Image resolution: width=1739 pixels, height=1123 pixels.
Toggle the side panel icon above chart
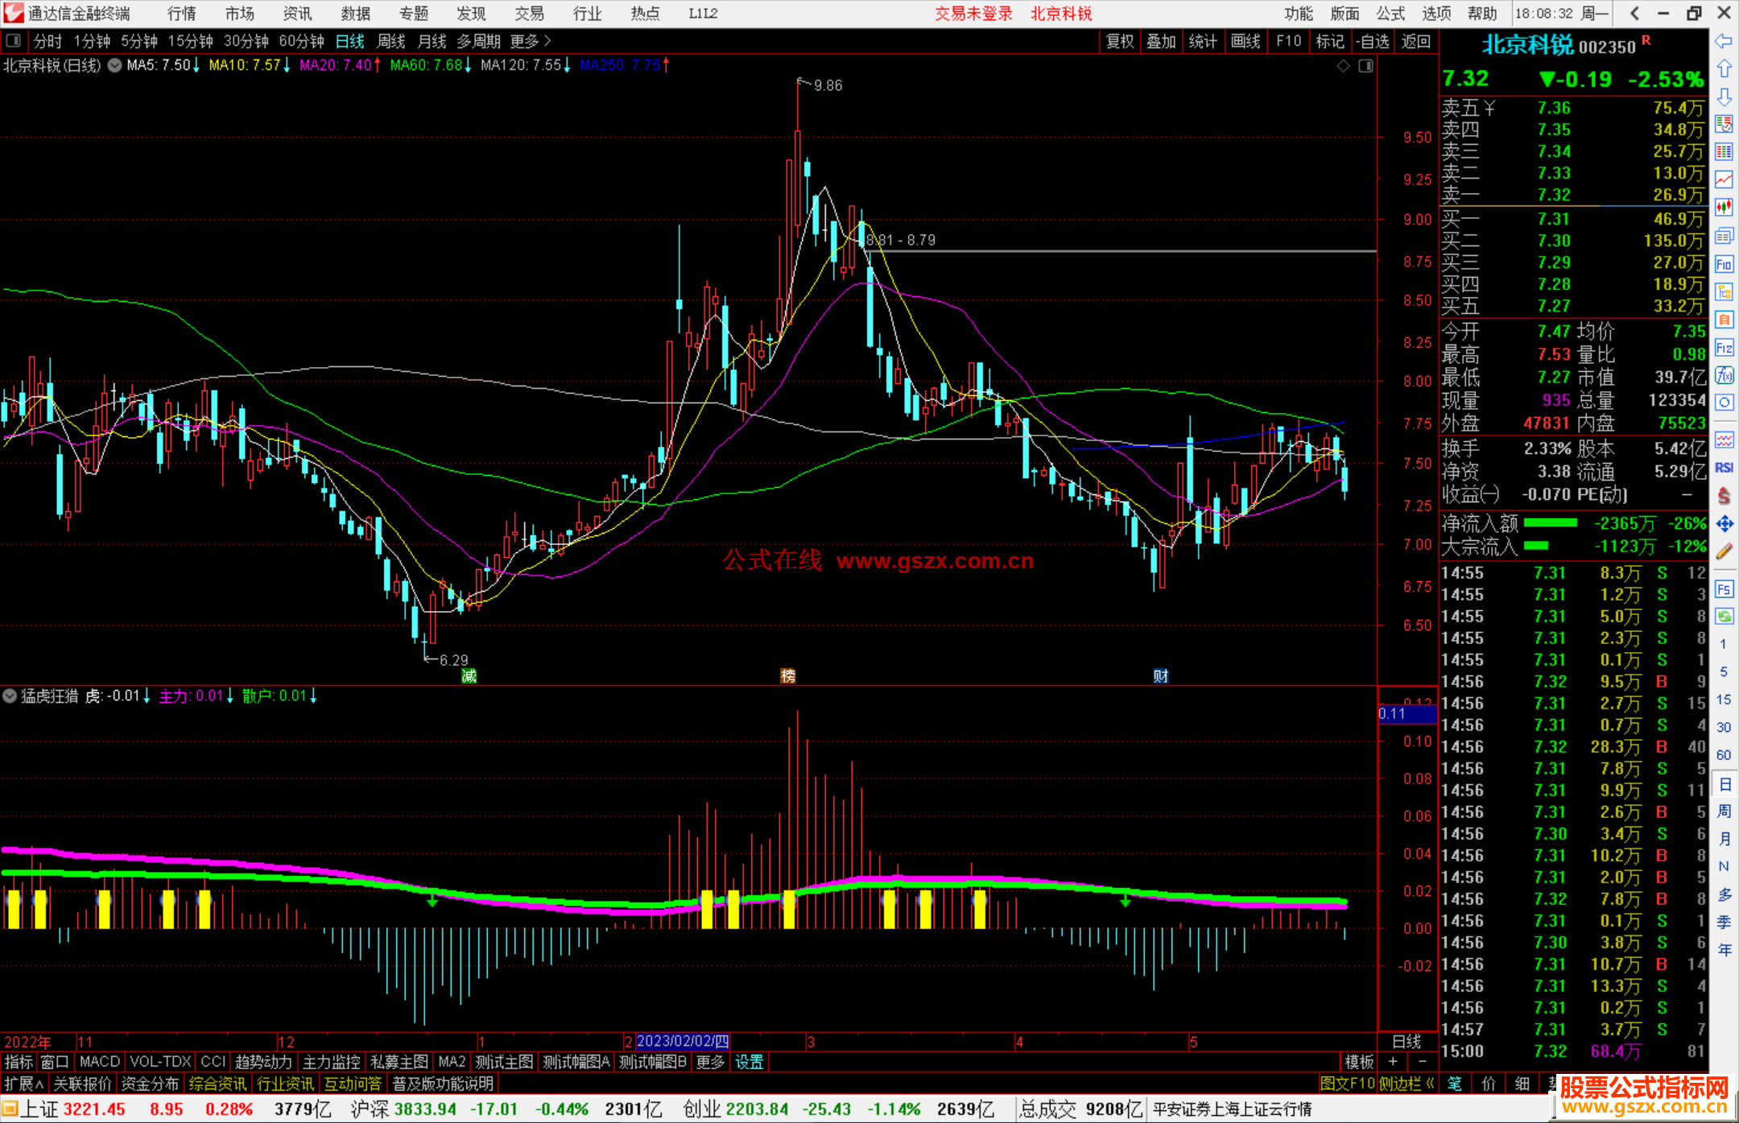click(1365, 66)
